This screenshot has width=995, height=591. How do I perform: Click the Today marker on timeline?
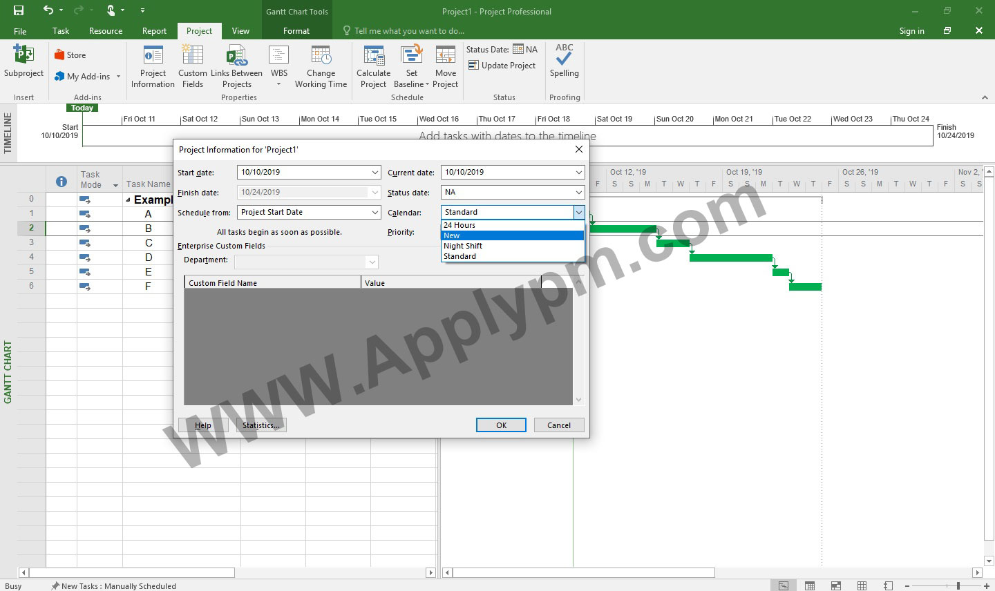click(x=82, y=108)
